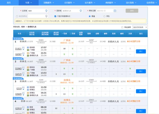Focus the 出发地 input containing 桂林
Viewport: 159px width, 114px height.
(x=38, y=11)
